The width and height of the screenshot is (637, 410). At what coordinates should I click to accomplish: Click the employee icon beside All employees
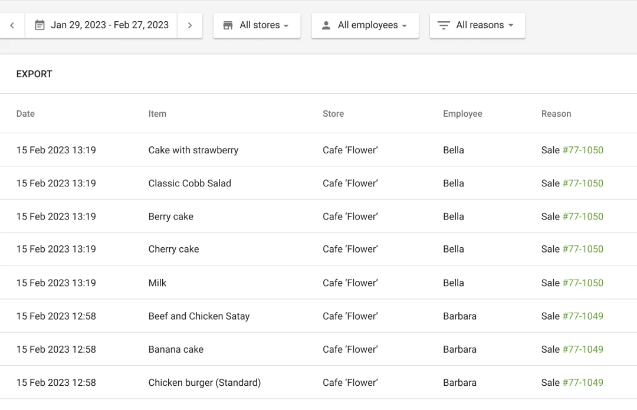pos(326,25)
